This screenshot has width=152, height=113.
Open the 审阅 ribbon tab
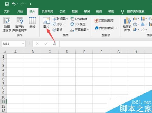(87, 11)
